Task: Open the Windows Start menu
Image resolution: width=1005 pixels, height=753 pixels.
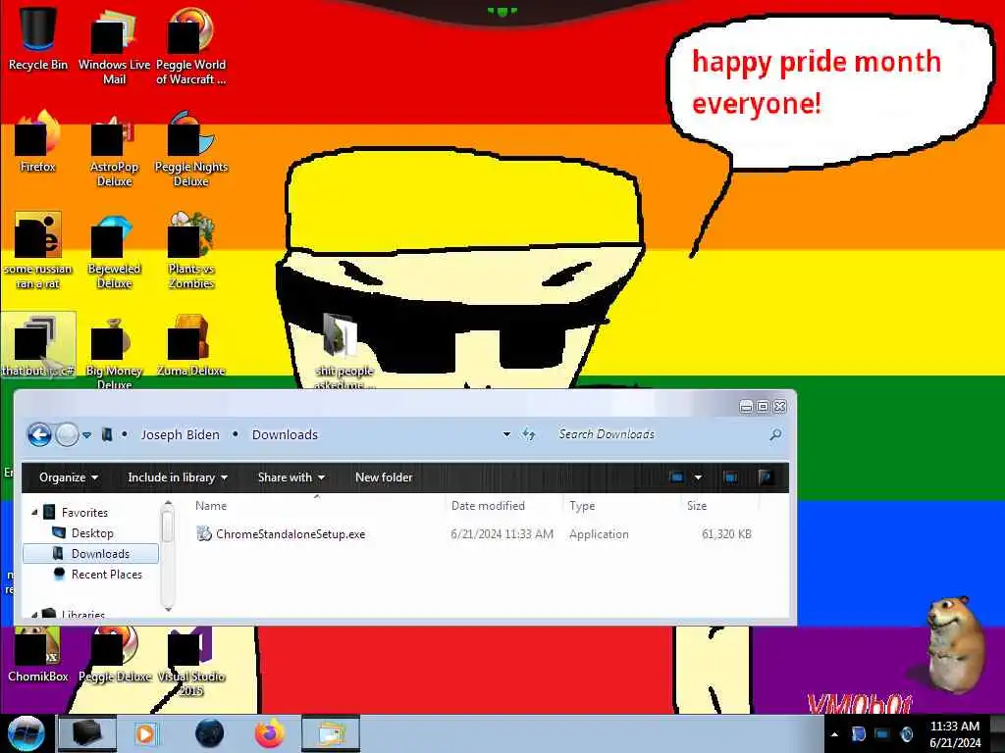Action: pos(26,733)
